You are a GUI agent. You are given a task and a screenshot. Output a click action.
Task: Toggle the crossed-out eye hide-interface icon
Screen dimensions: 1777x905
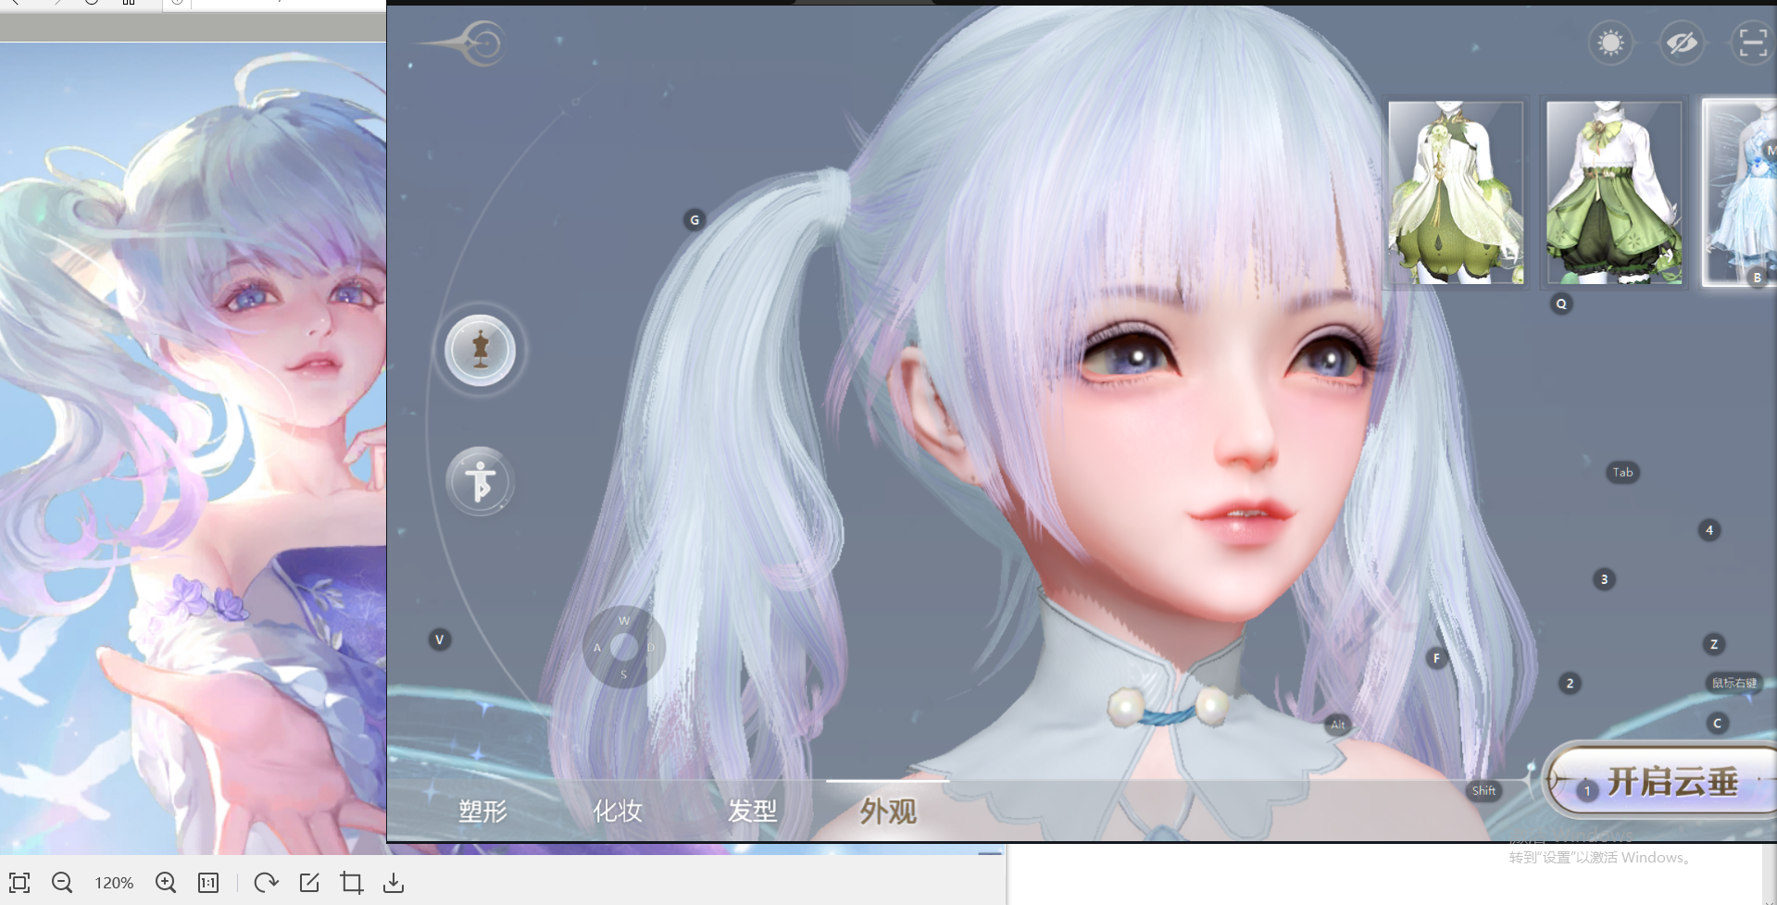(x=1682, y=43)
